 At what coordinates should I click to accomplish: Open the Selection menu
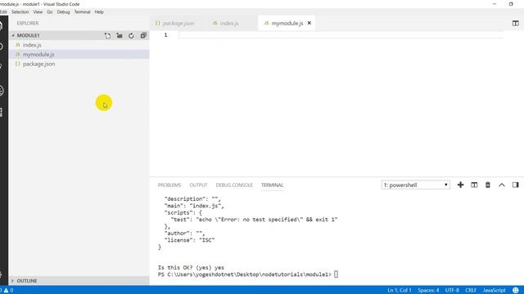pyautogui.click(x=20, y=11)
